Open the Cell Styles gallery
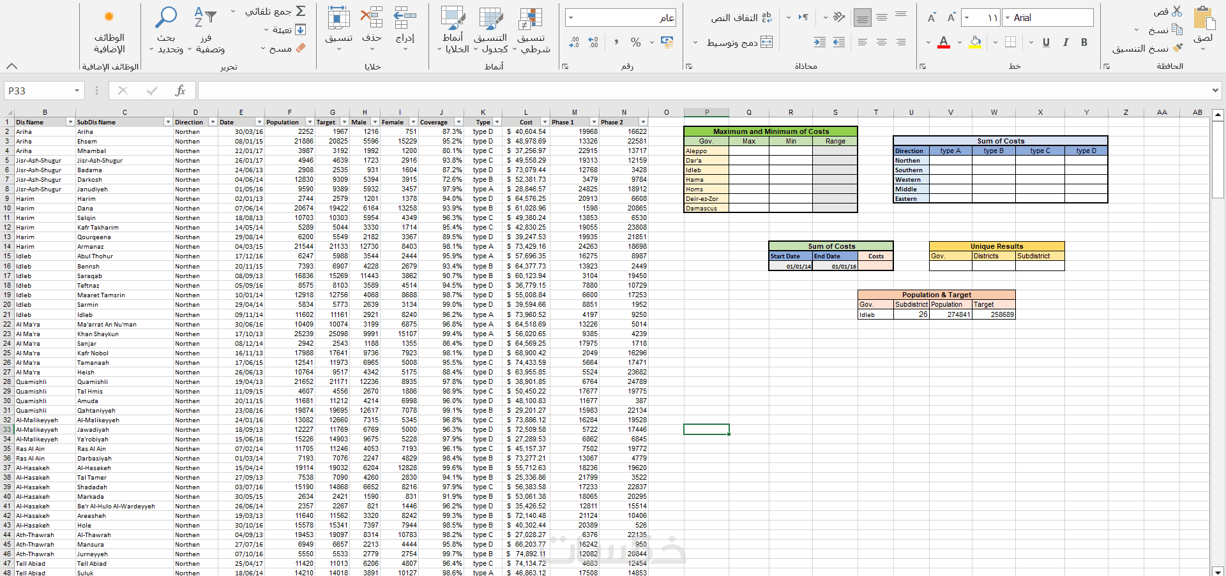This screenshot has height=576, width=1226. [x=453, y=31]
